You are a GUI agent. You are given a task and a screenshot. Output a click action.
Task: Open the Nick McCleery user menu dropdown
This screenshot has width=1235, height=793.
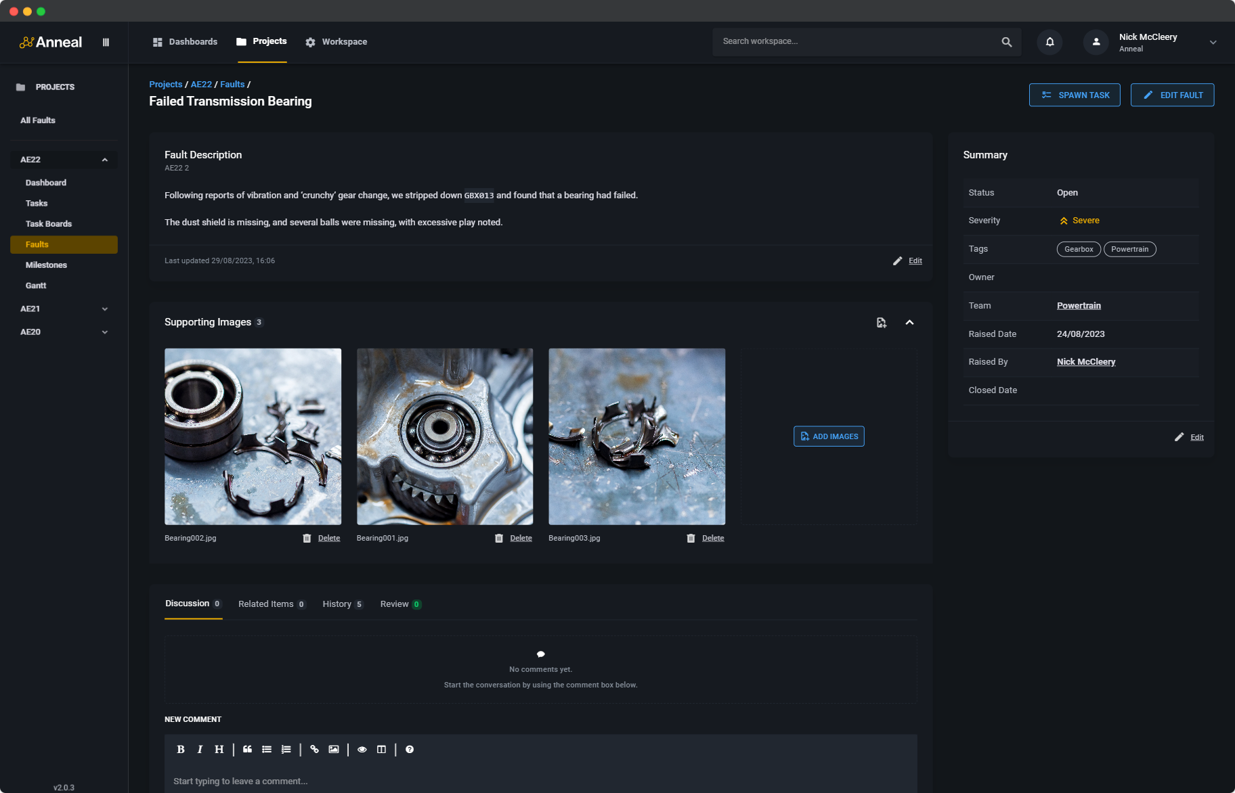(x=1213, y=42)
